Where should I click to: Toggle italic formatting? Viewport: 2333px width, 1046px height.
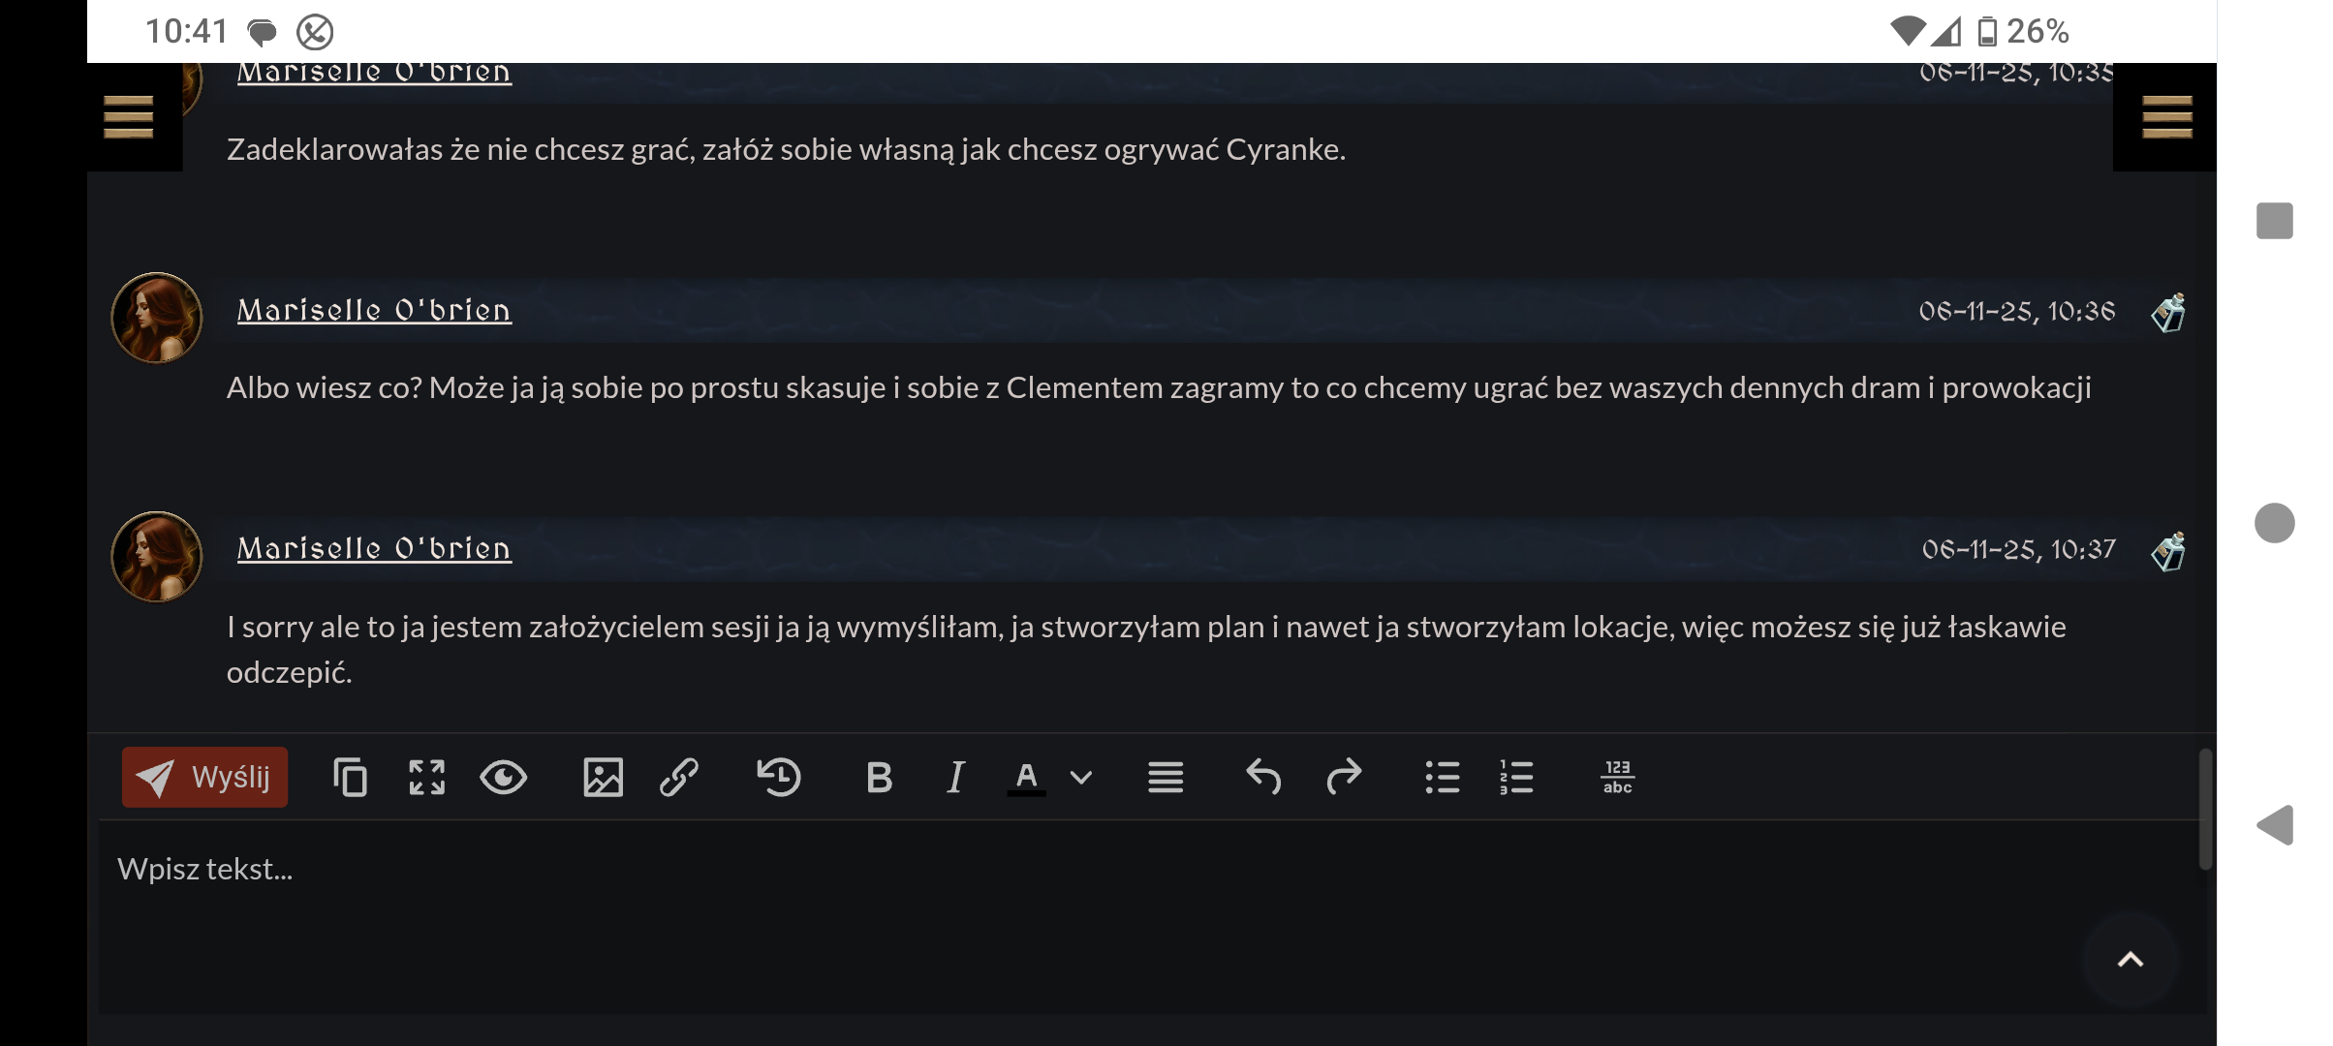pyautogui.click(x=955, y=777)
